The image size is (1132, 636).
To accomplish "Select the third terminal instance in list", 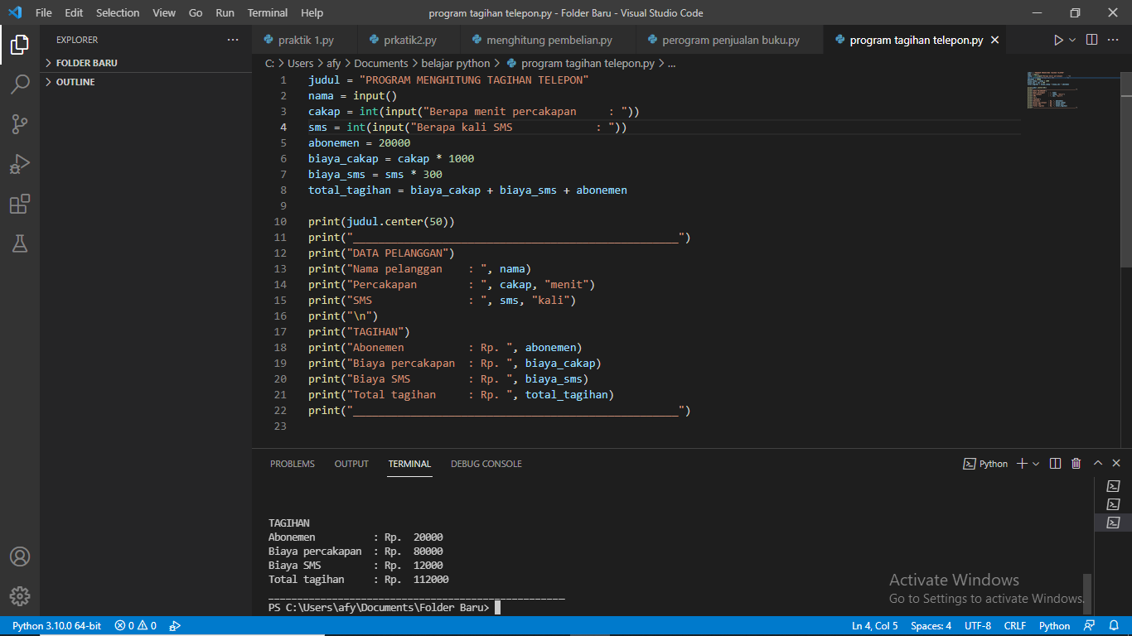I will (1113, 523).
